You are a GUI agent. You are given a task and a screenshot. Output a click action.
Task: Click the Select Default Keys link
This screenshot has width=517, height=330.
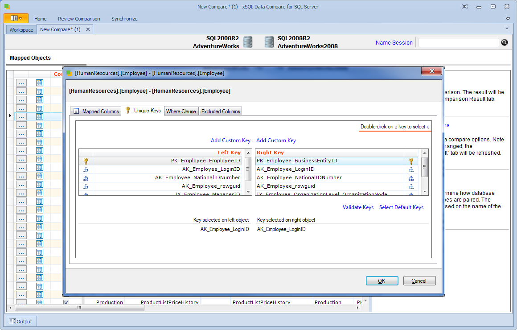(x=401, y=207)
